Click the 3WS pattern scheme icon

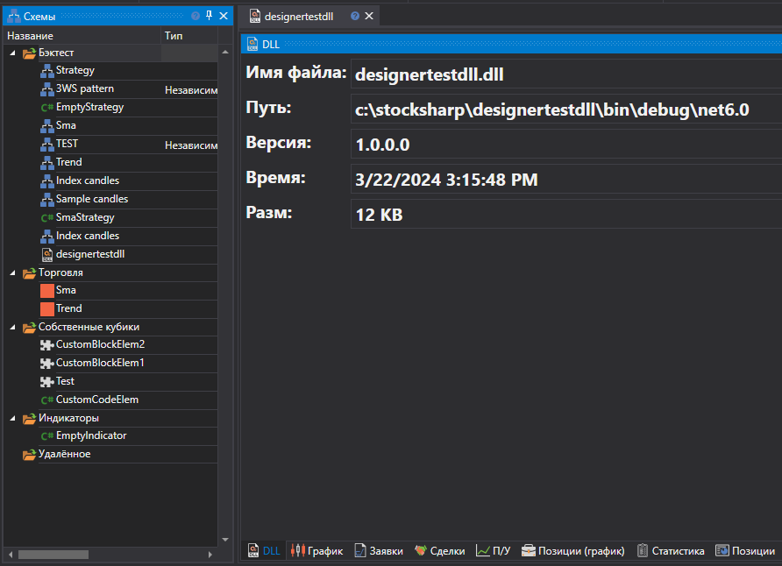pyautogui.click(x=46, y=89)
